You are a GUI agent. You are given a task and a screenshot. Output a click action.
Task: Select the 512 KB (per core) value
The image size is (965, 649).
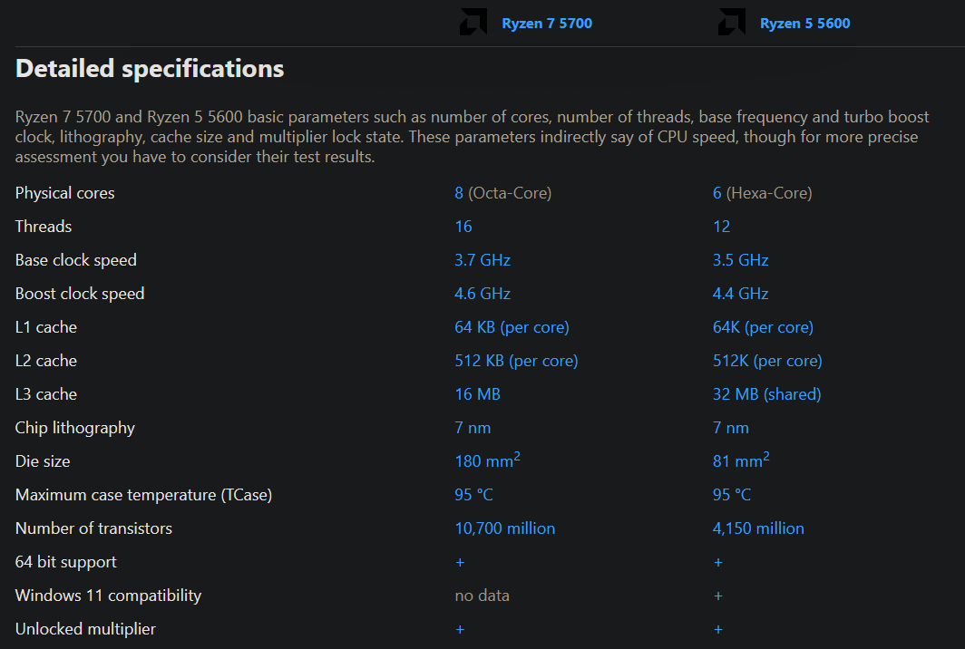tap(516, 361)
